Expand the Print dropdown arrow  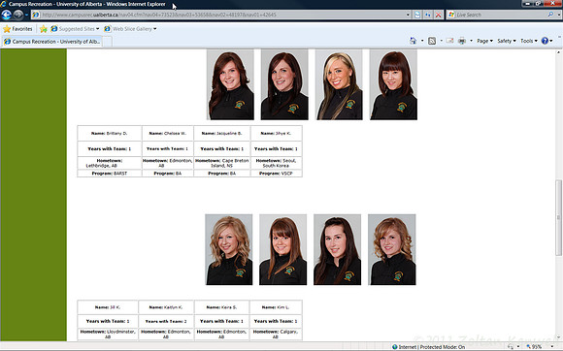point(471,41)
